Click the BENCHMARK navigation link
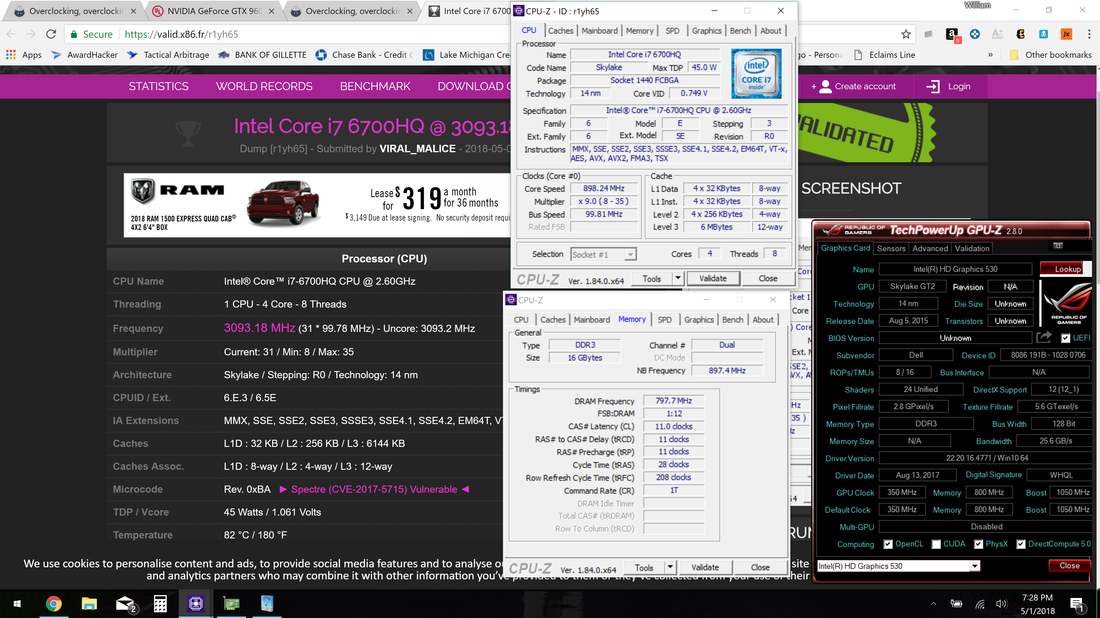The width and height of the screenshot is (1100, 618). click(375, 87)
